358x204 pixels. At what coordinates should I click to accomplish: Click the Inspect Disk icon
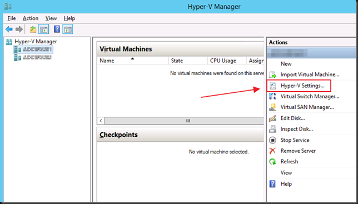pyautogui.click(x=272, y=129)
